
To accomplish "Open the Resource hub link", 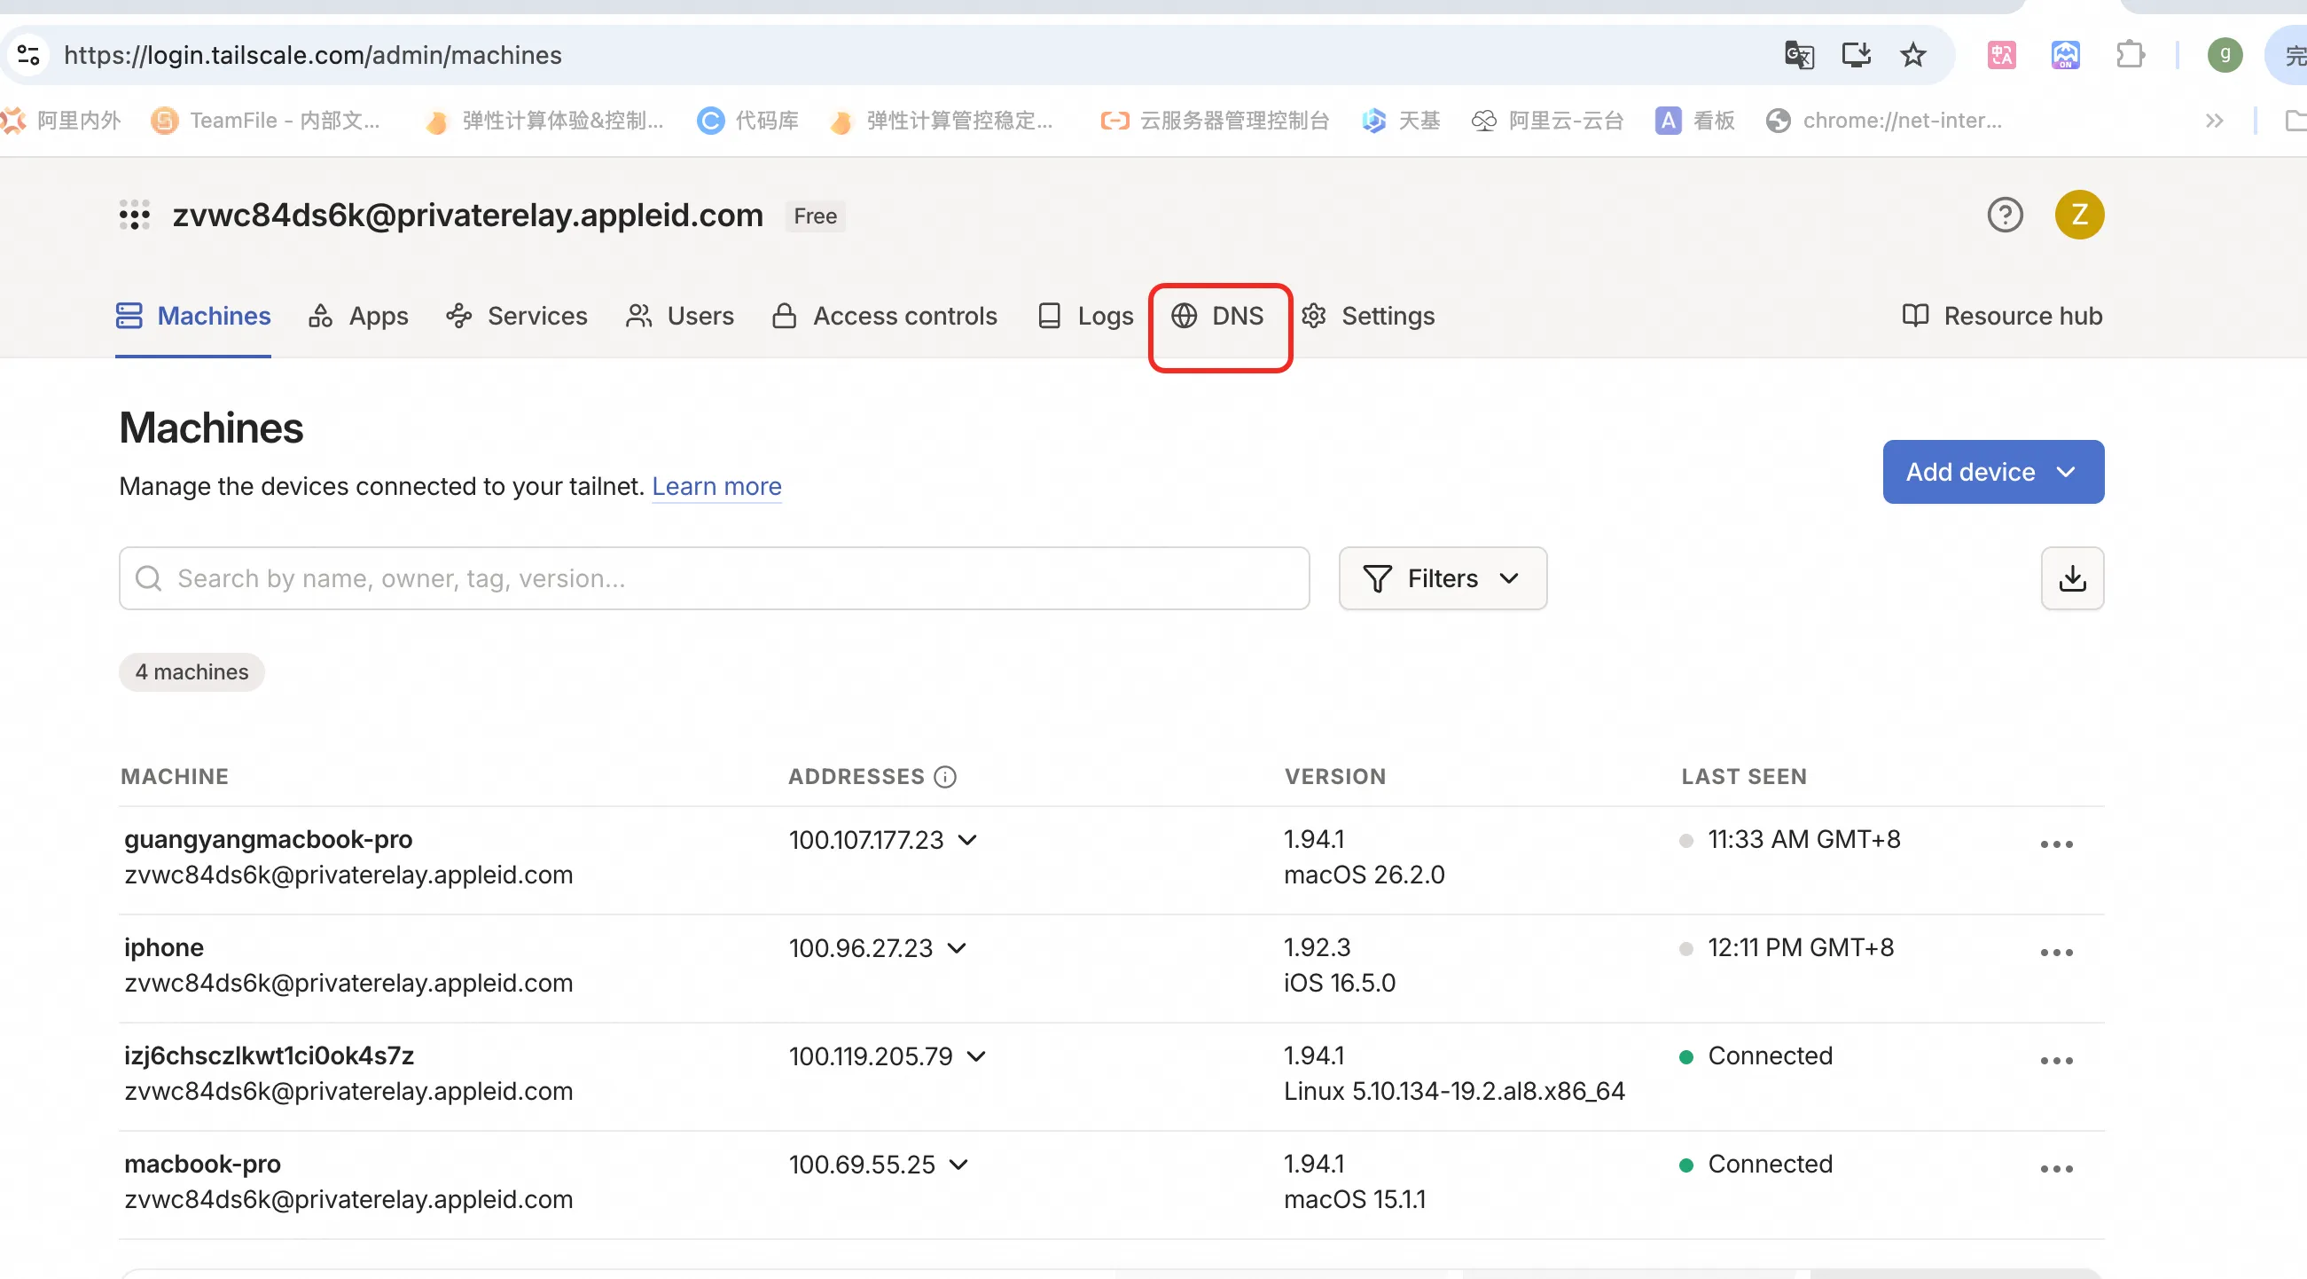I will [2003, 316].
